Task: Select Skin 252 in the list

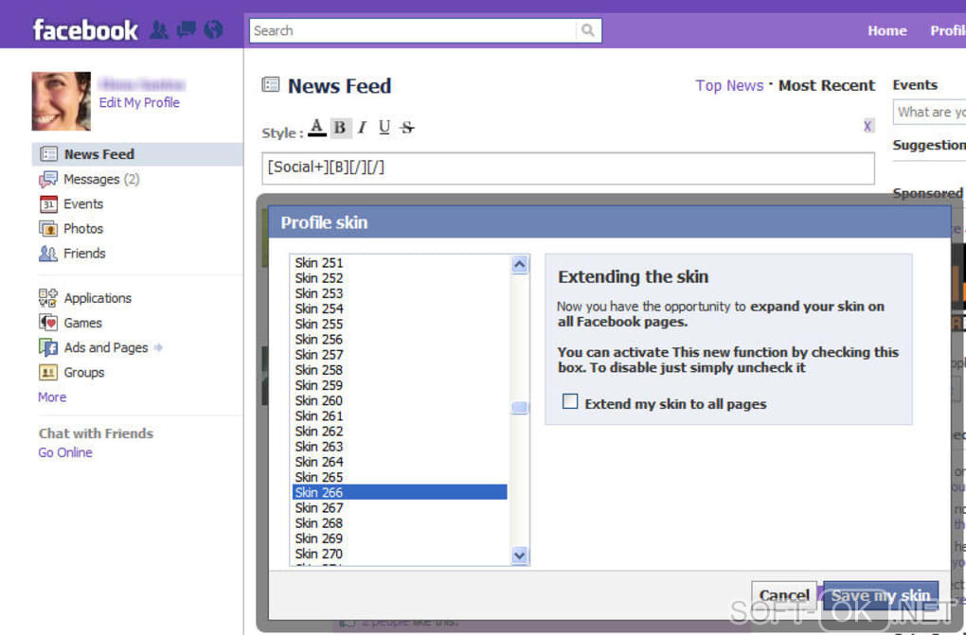Action: point(400,278)
